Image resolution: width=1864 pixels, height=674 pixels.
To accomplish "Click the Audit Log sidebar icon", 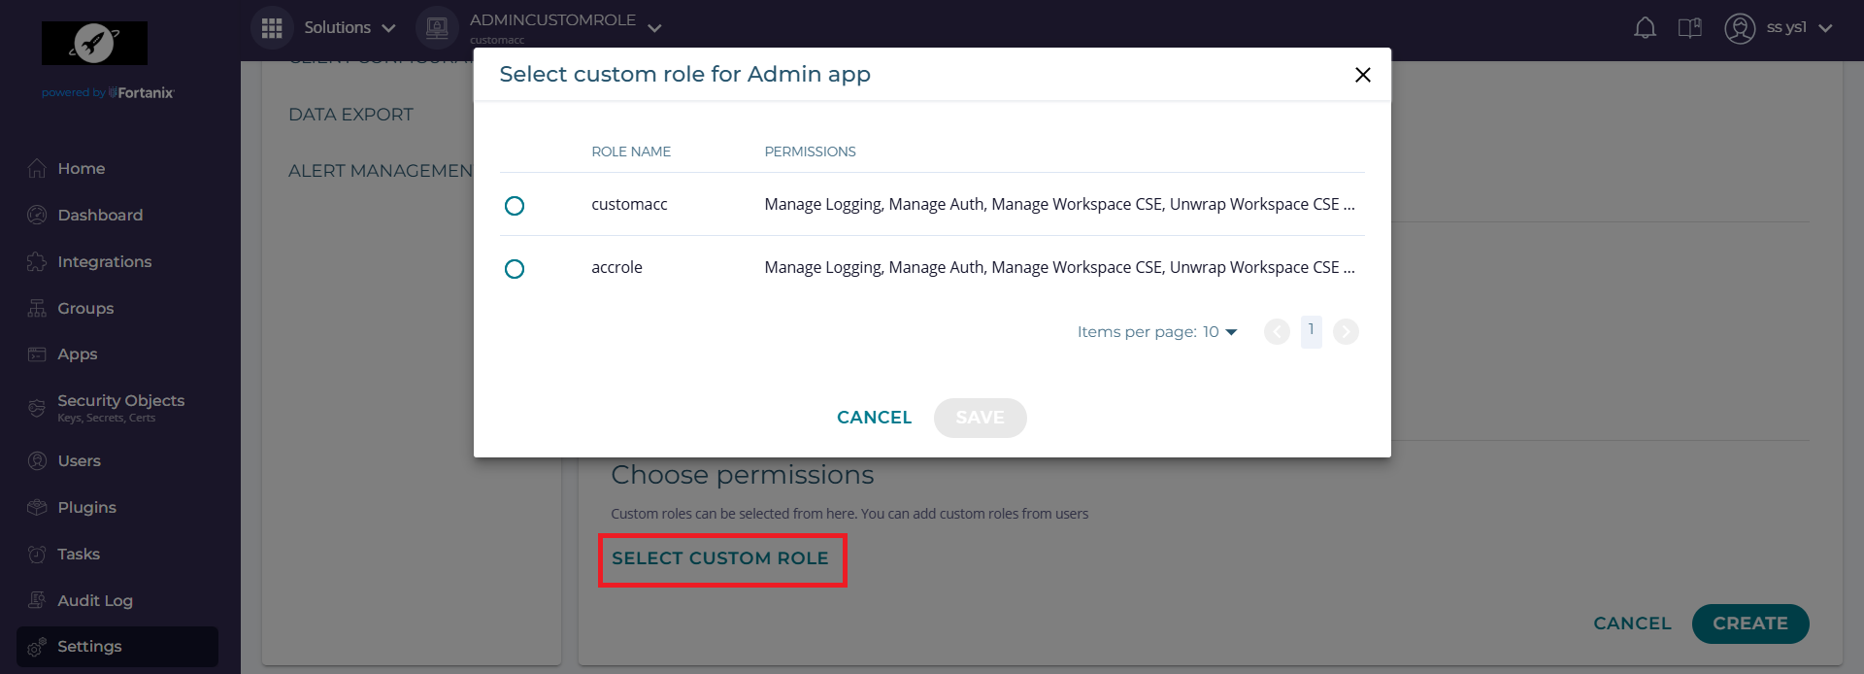I will tap(37, 600).
